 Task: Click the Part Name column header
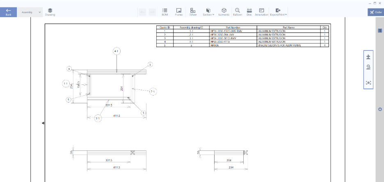coord(289,27)
